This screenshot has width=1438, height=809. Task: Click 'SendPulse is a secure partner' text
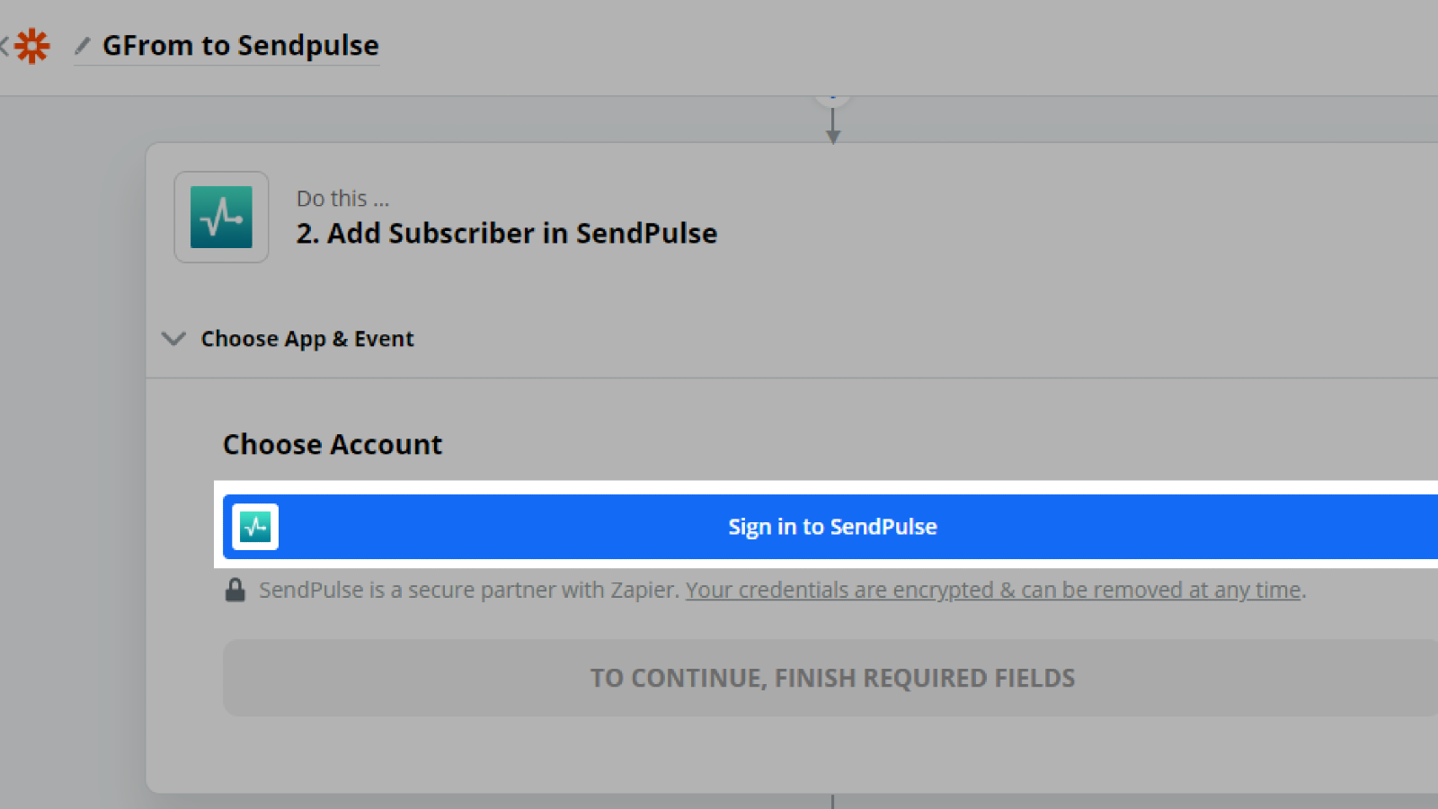coord(467,591)
